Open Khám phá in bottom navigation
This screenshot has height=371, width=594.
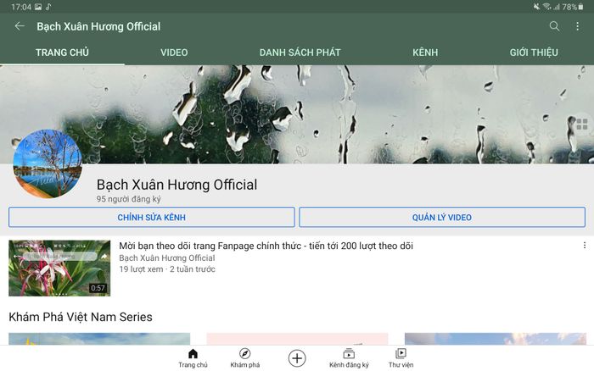pos(245,358)
